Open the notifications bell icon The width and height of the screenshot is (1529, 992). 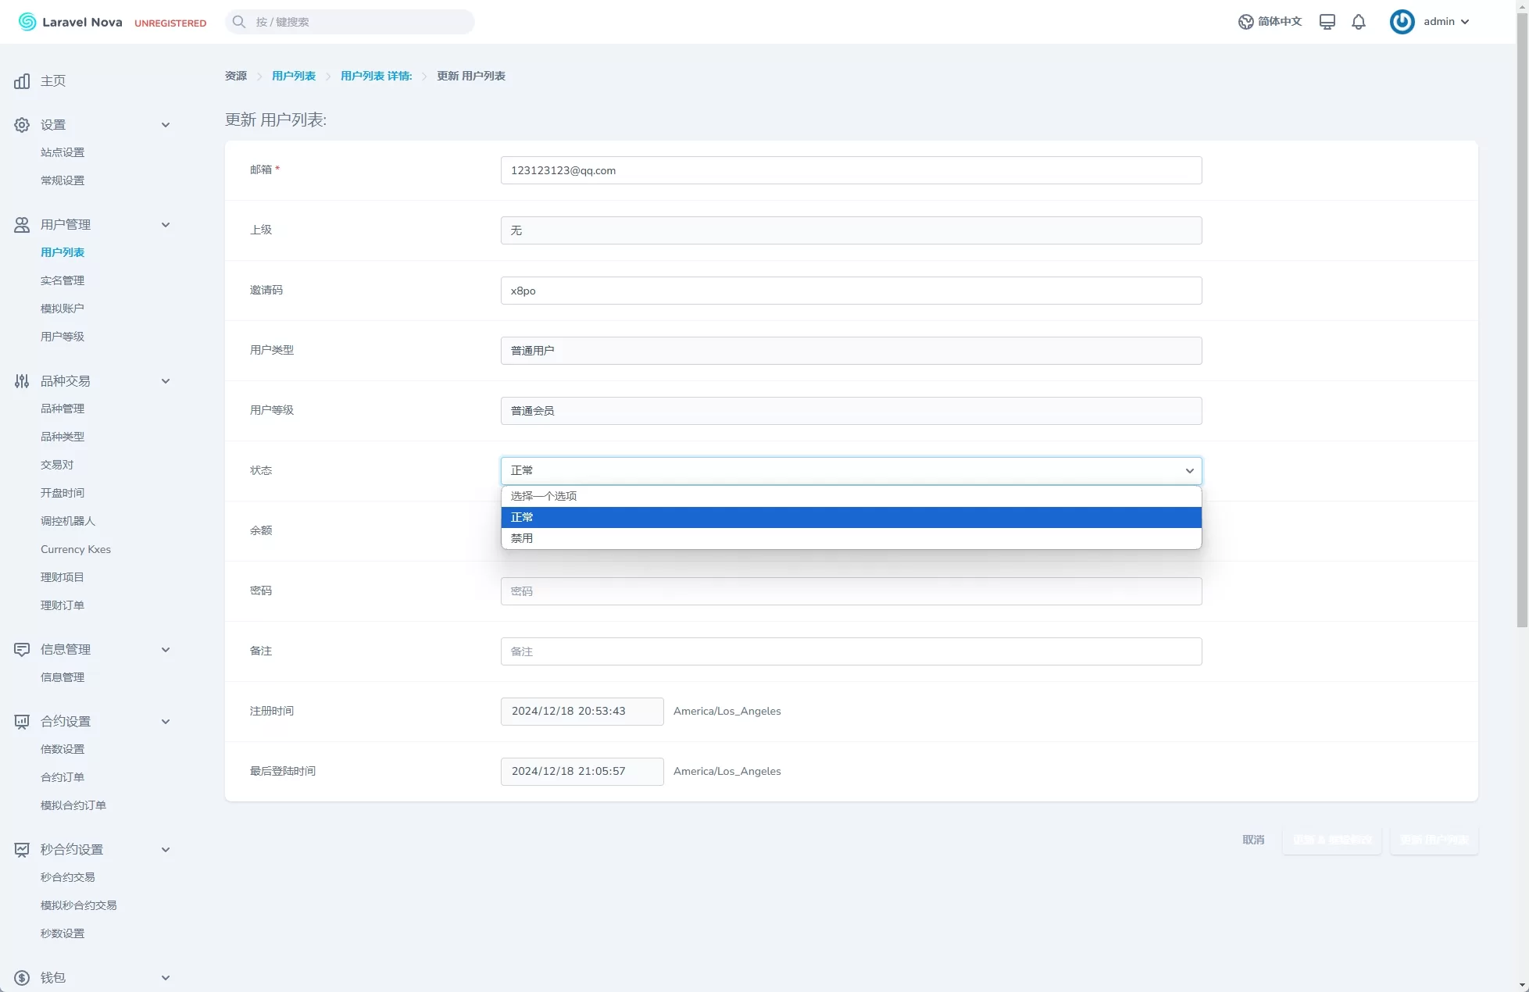[x=1359, y=22]
